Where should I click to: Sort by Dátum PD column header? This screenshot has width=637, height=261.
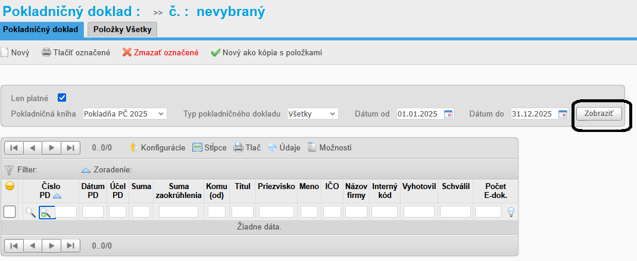click(x=93, y=191)
